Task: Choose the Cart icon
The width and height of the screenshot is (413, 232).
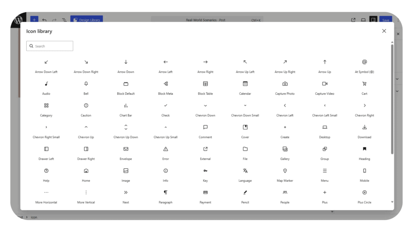Action: [x=364, y=84]
